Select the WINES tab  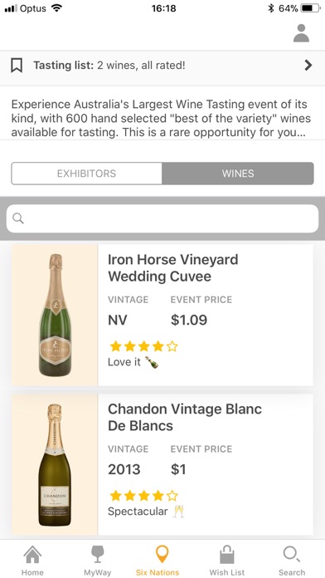[238, 174]
